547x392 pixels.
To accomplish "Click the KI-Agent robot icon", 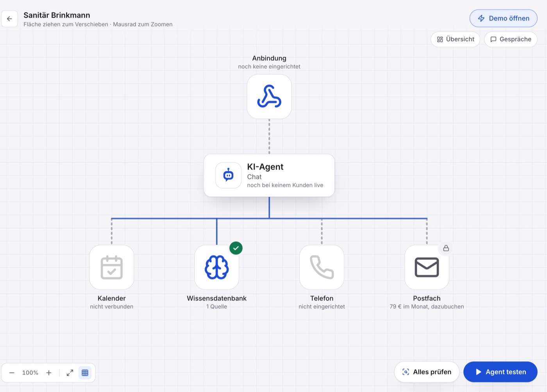I will click(229, 175).
